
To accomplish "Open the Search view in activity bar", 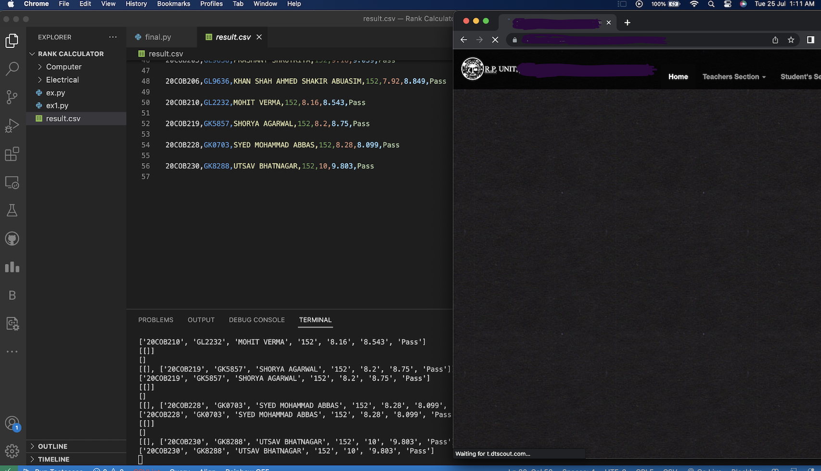I will pos(12,69).
